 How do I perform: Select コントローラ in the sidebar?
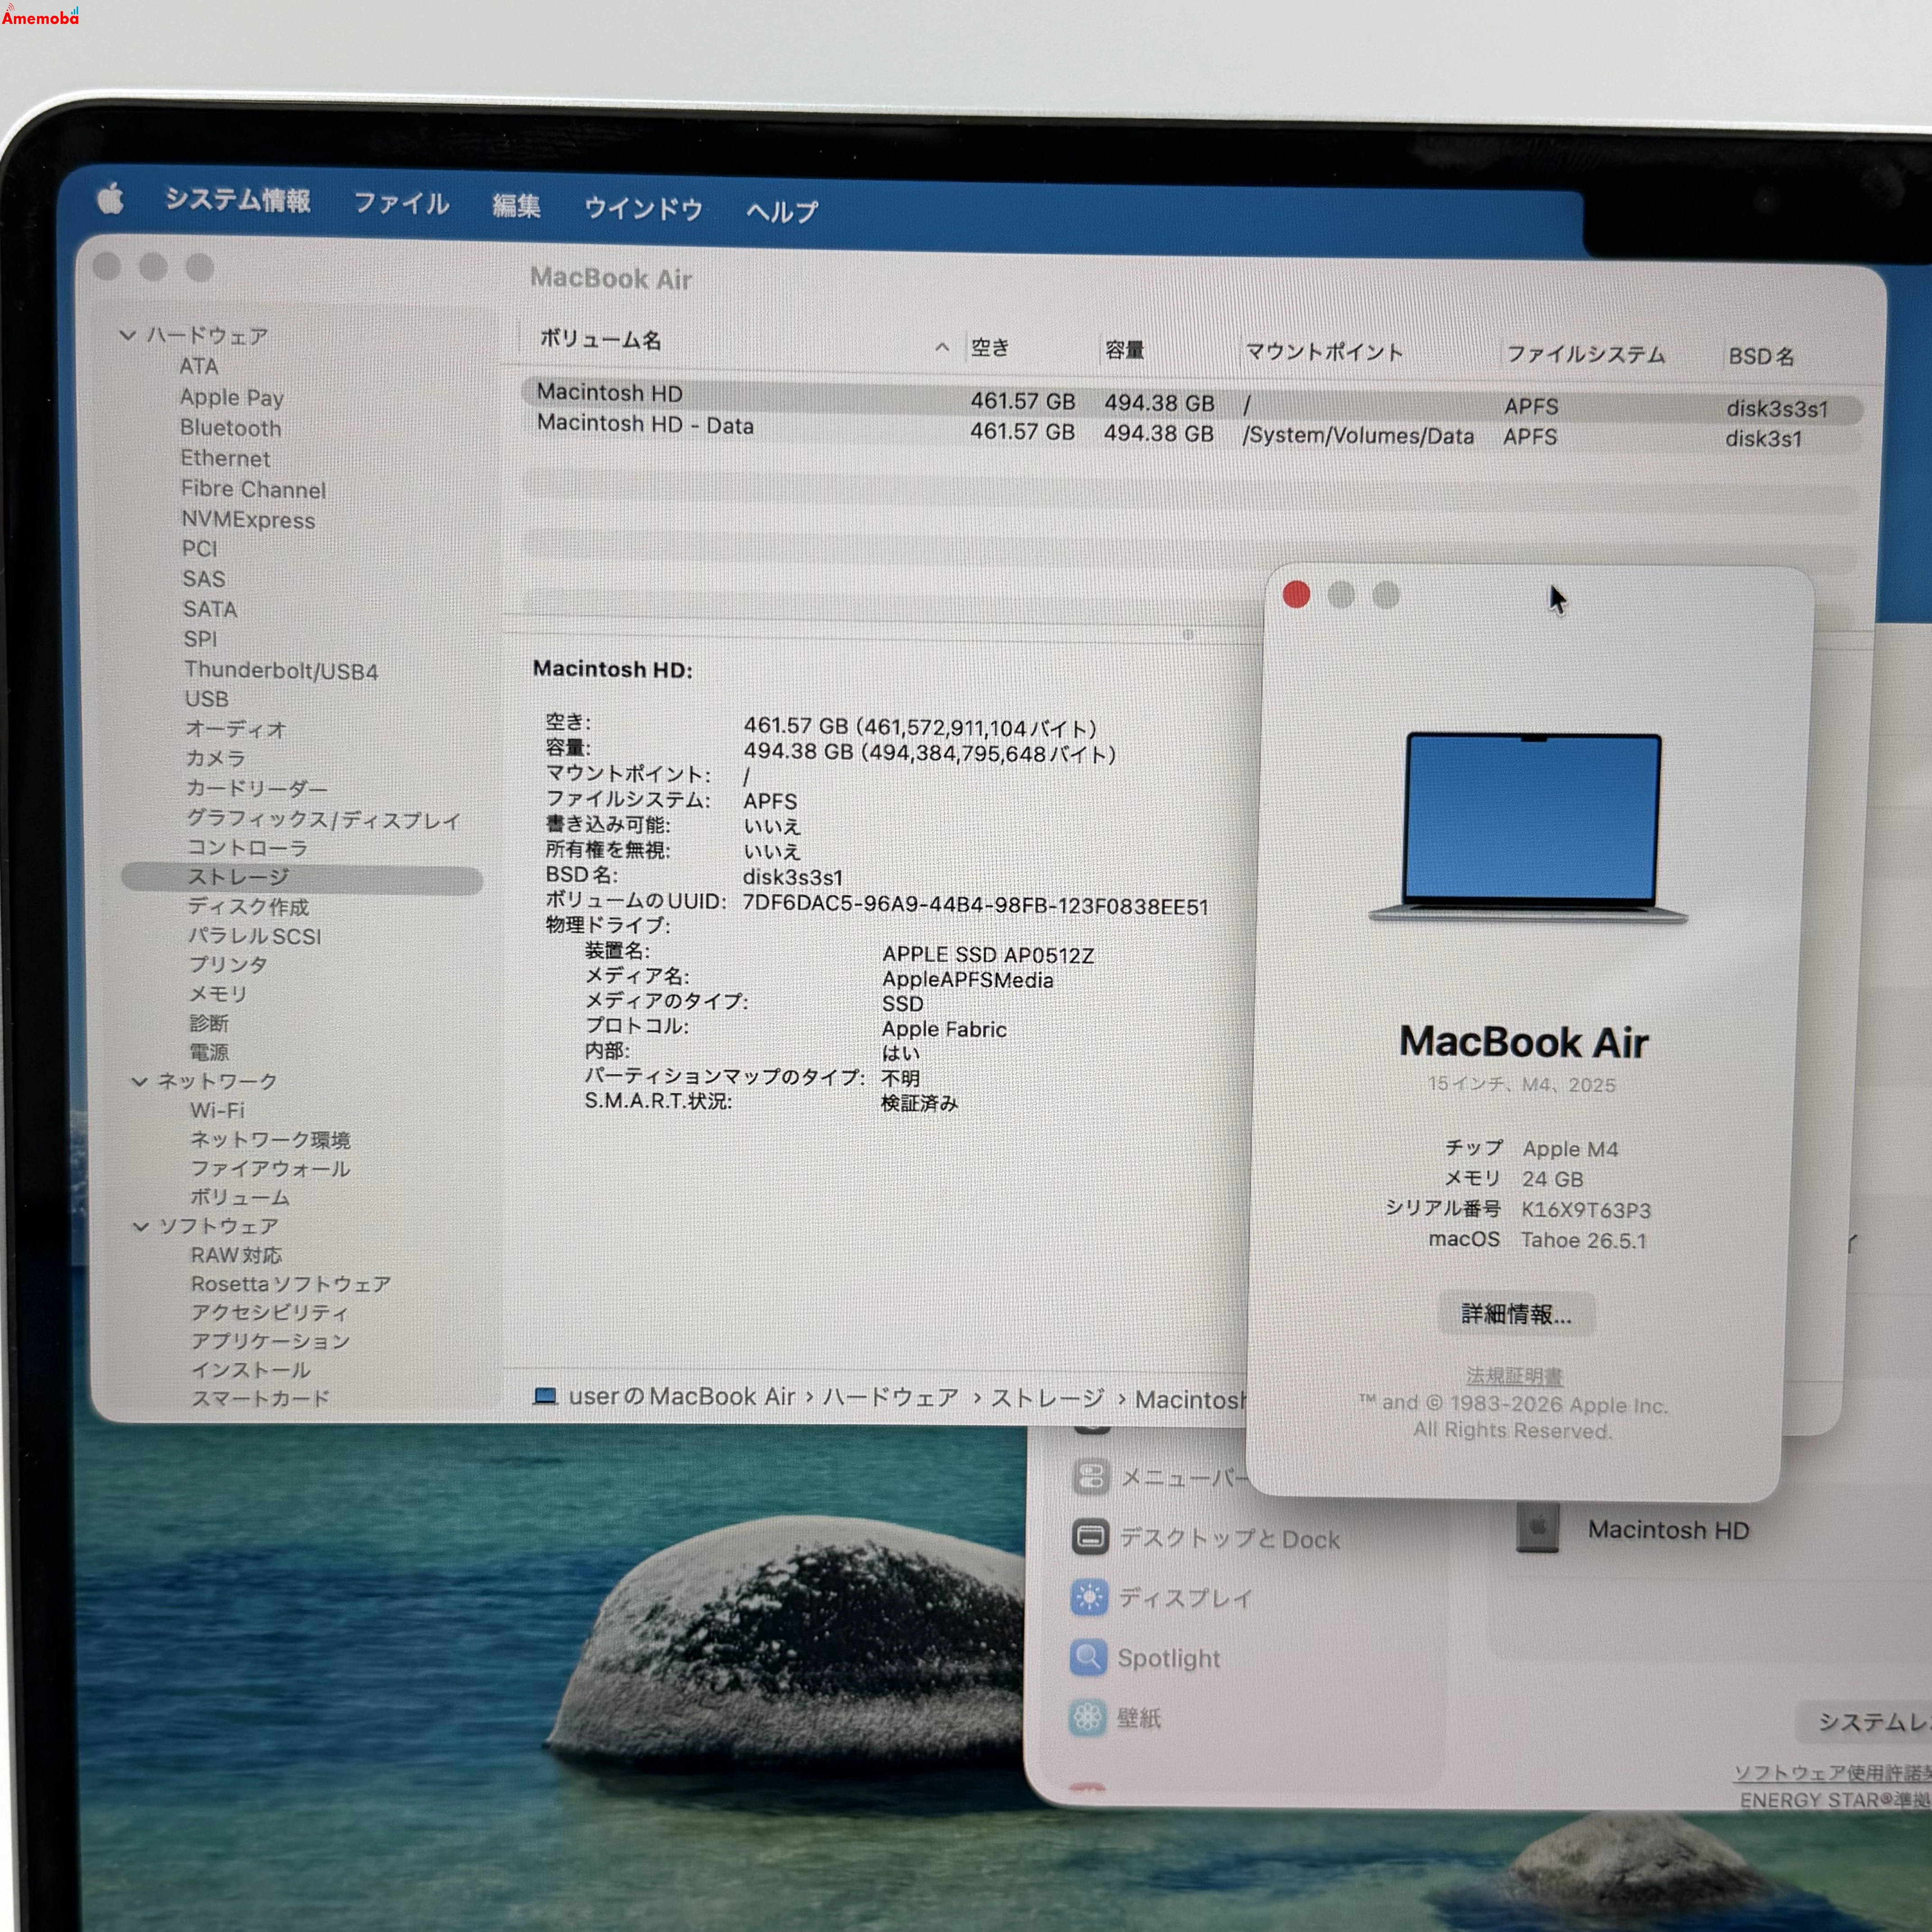coord(247,847)
